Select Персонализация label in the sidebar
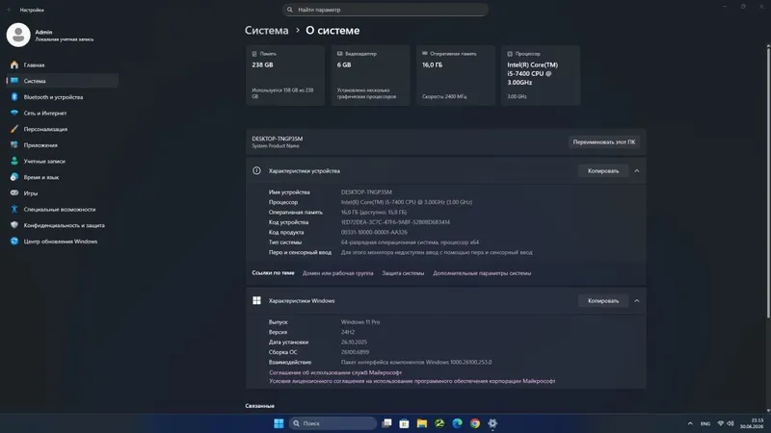 45,129
